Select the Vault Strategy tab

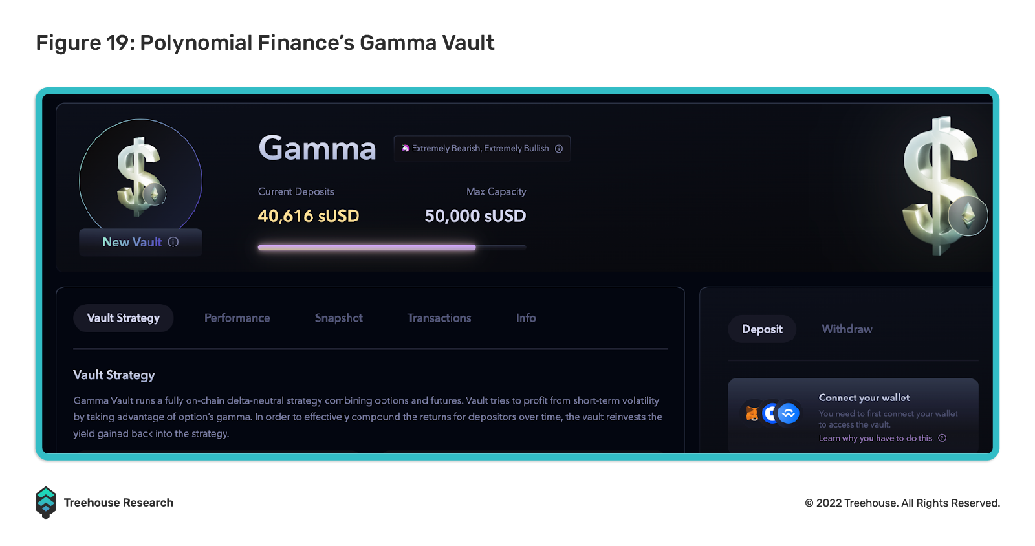click(124, 318)
